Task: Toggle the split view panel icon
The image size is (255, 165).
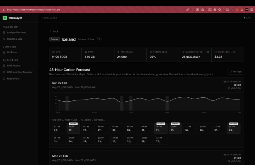Action: (252, 10)
